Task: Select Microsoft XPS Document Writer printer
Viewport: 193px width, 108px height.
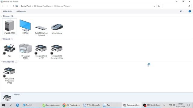Action: [x=57, y=52]
